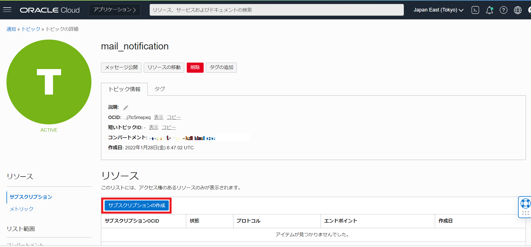Go to トピック breadcrumb link

(31, 29)
